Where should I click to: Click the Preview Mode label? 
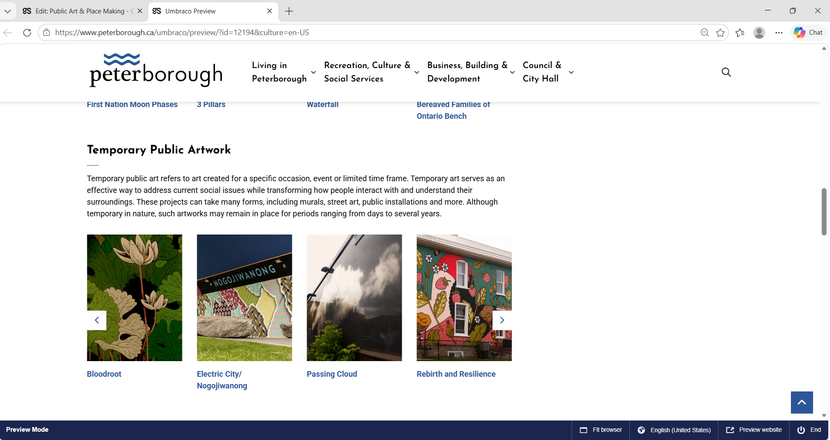27,430
